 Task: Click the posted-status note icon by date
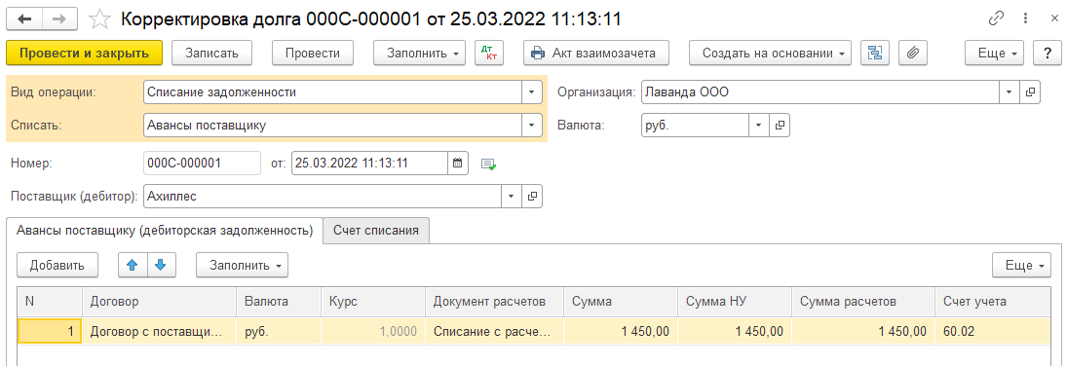[x=488, y=164]
